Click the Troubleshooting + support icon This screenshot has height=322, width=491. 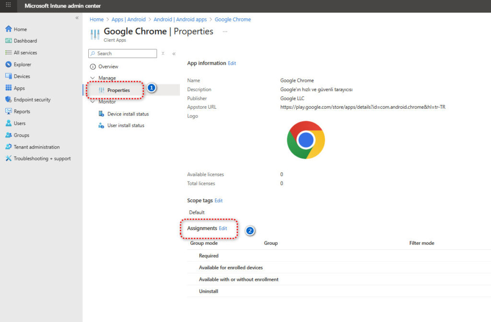tap(8, 159)
